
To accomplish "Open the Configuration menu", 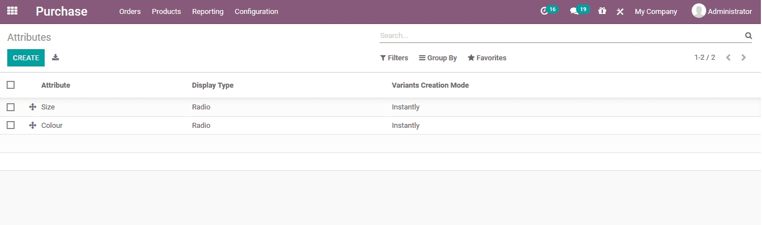I will tap(256, 12).
